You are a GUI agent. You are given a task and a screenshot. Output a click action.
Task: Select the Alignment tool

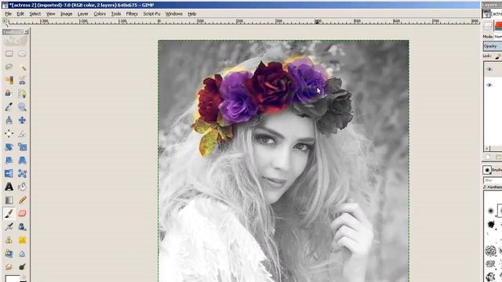tap(9, 133)
